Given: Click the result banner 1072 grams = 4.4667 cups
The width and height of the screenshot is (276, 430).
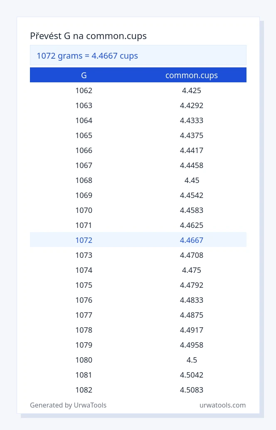Looking at the screenshot, I should pyautogui.click(x=138, y=55).
